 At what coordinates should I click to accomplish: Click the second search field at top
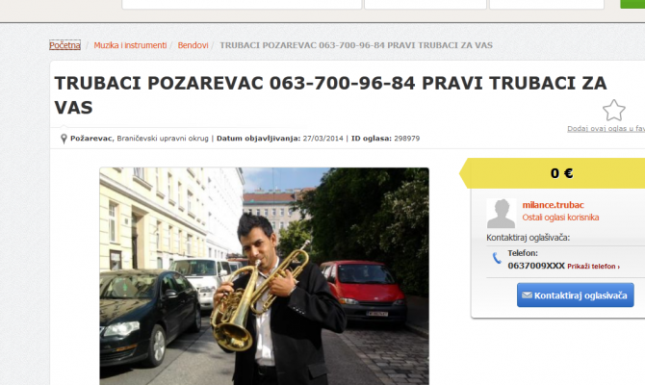coord(426,4)
